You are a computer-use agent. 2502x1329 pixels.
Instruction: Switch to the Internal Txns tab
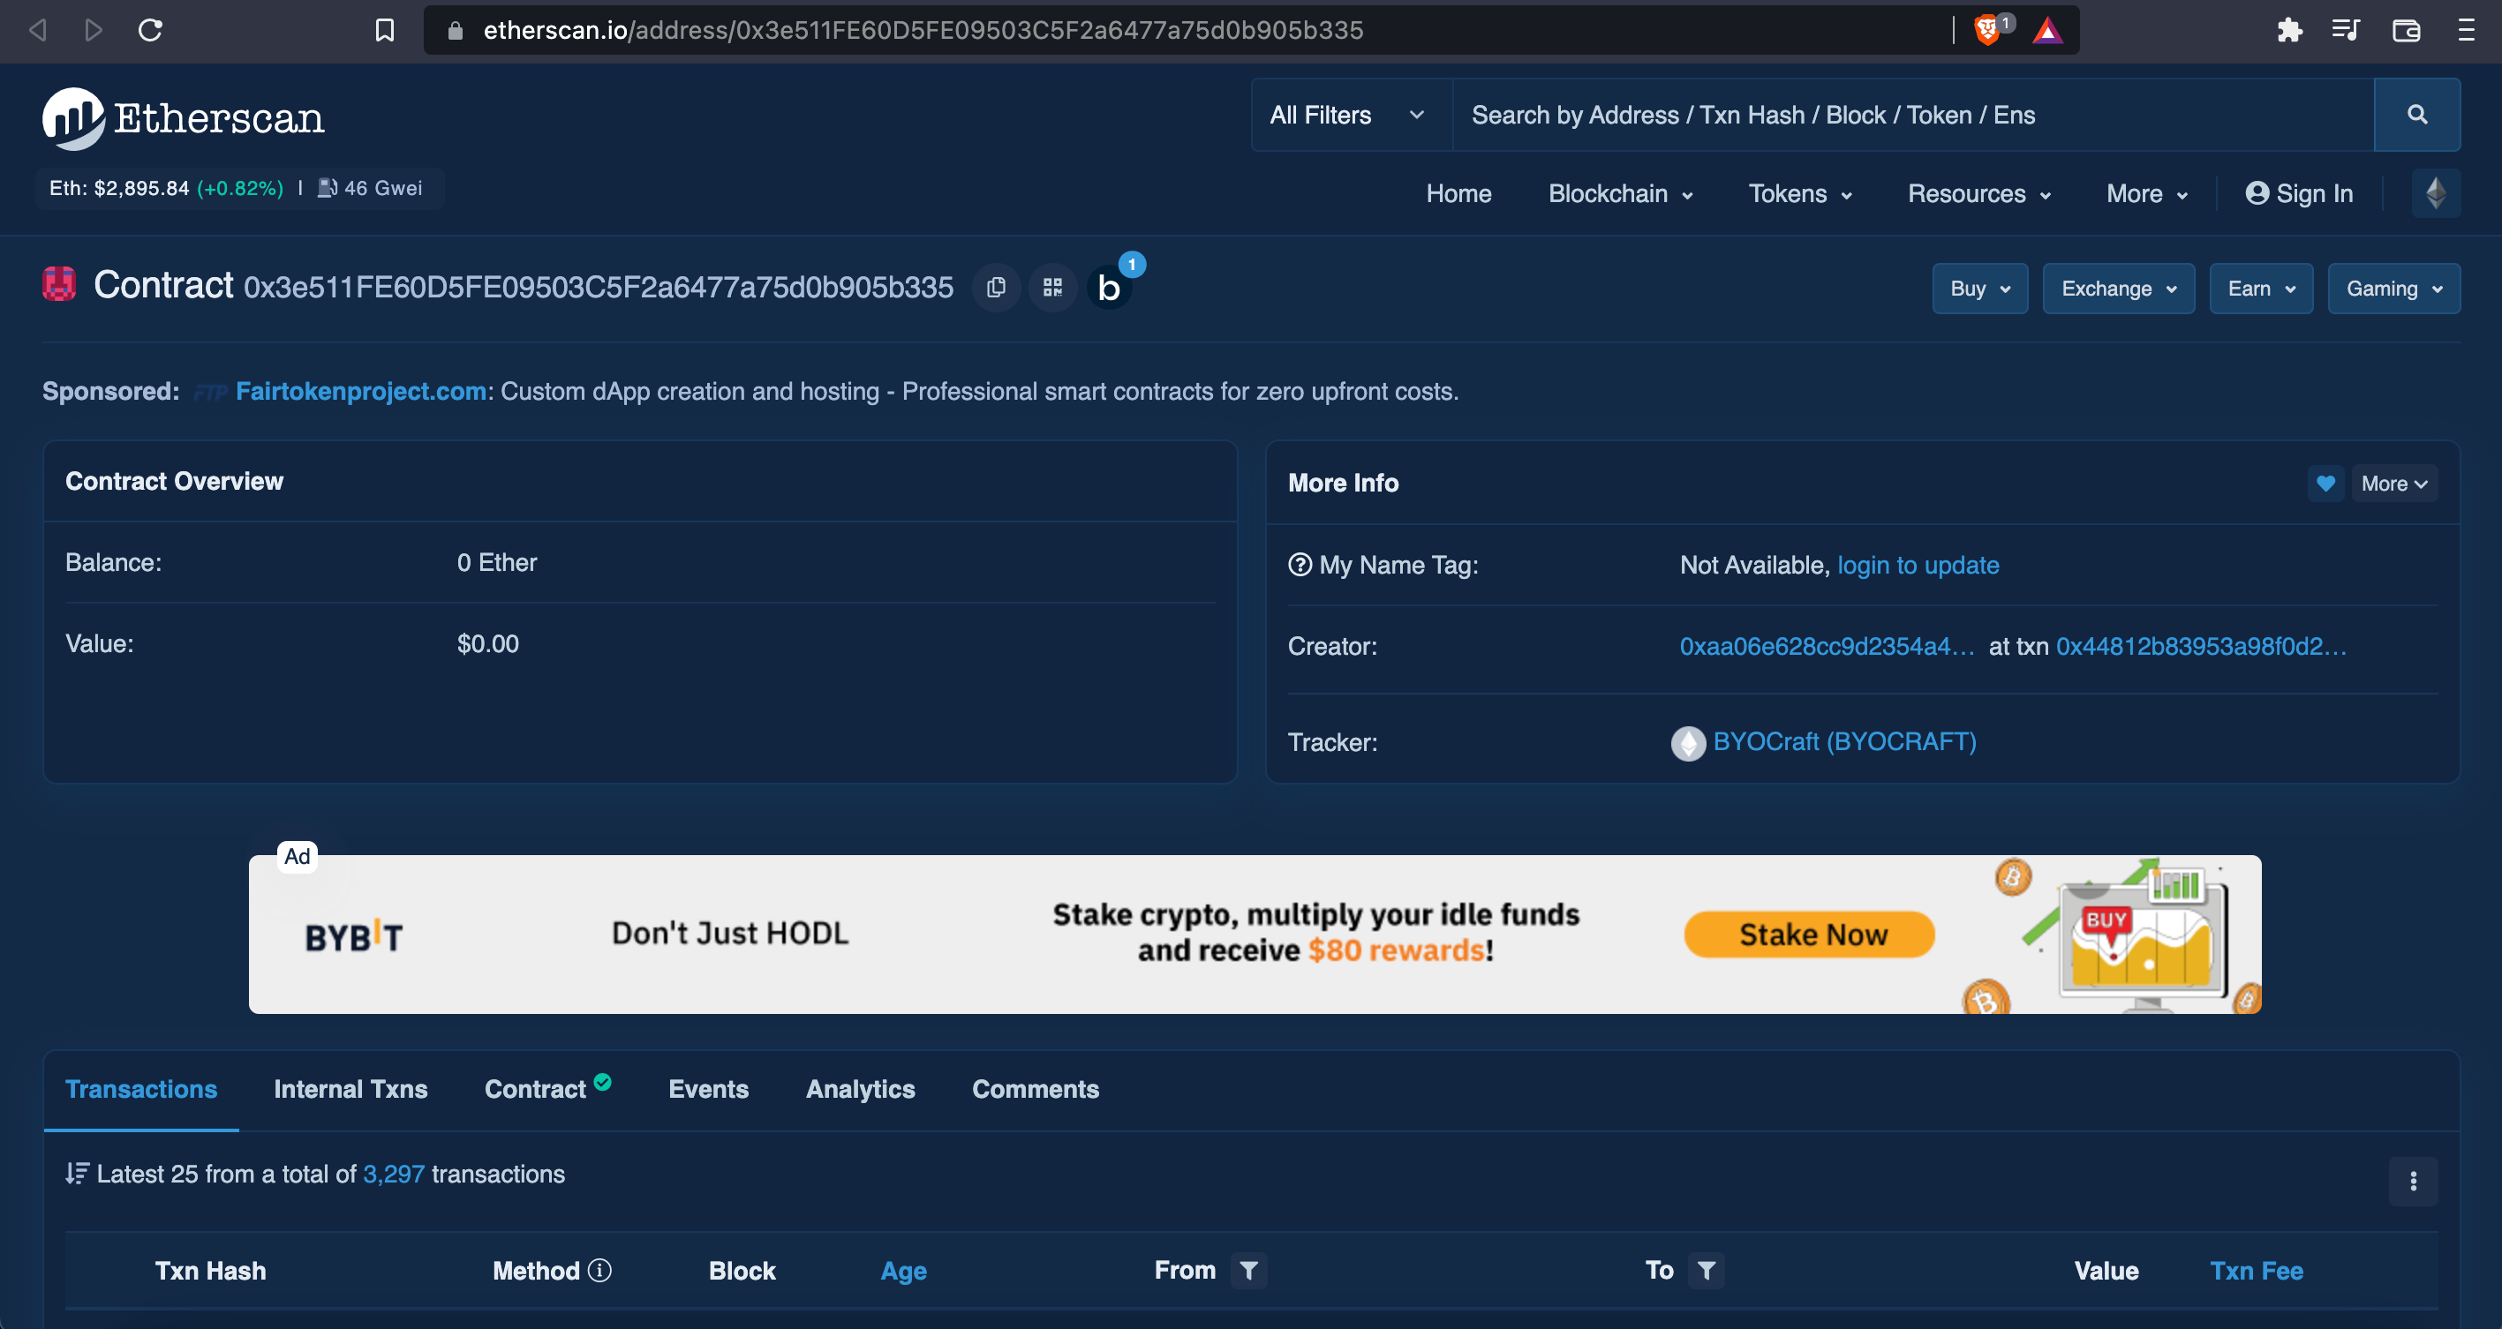pyautogui.click(x=350, y=1088)
